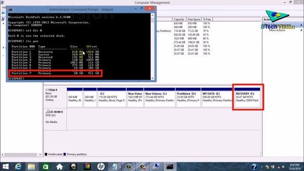Click More Actions in the Actions pane
This screenshot has height=171, width=304.
point(277,30)
